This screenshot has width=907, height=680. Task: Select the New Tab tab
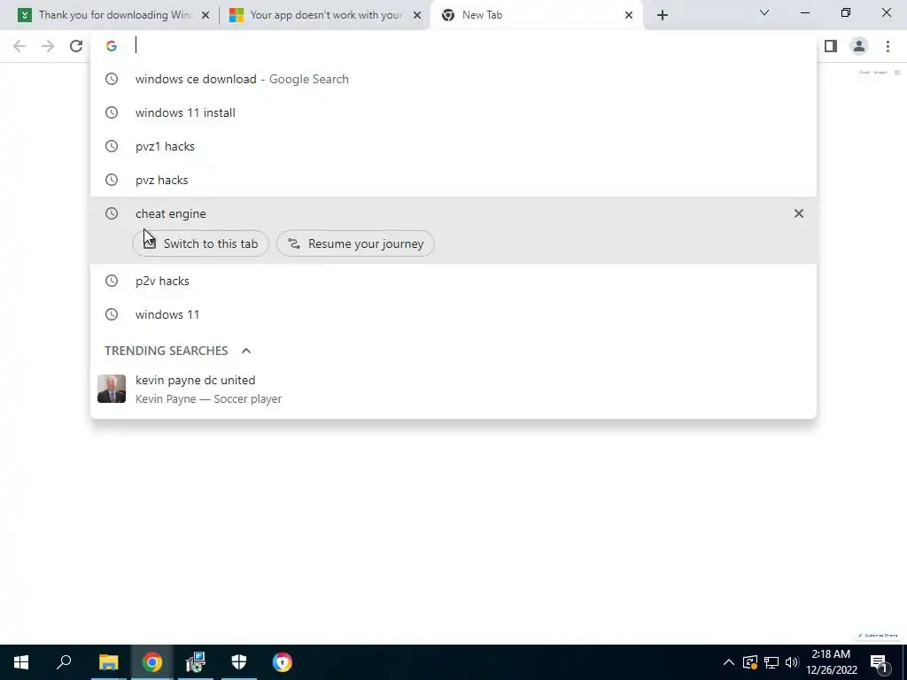(537, 15)
